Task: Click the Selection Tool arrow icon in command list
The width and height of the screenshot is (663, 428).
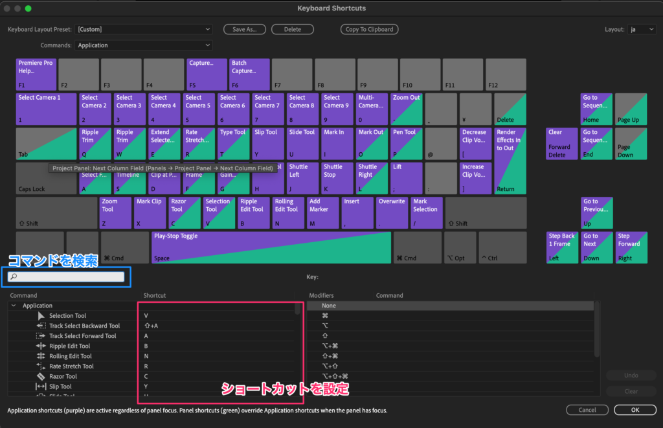Action: coord(41,315)
